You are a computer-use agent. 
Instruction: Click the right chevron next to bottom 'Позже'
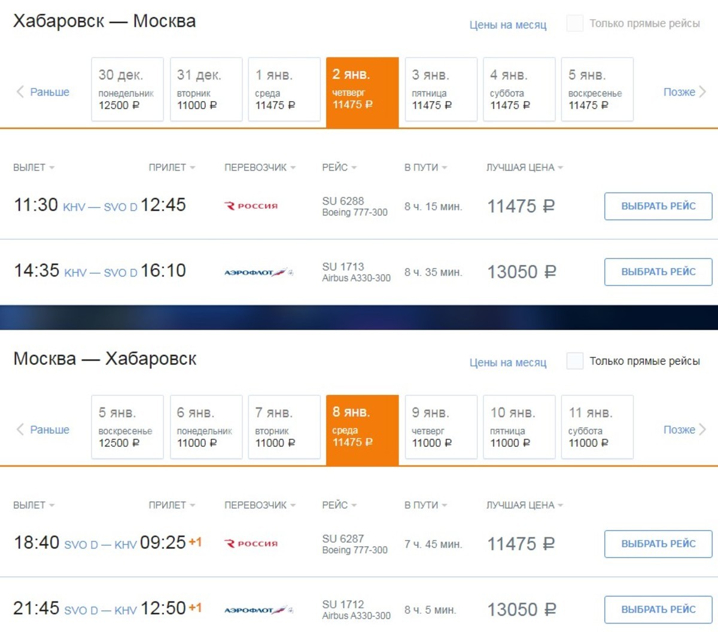pos(702,429)
